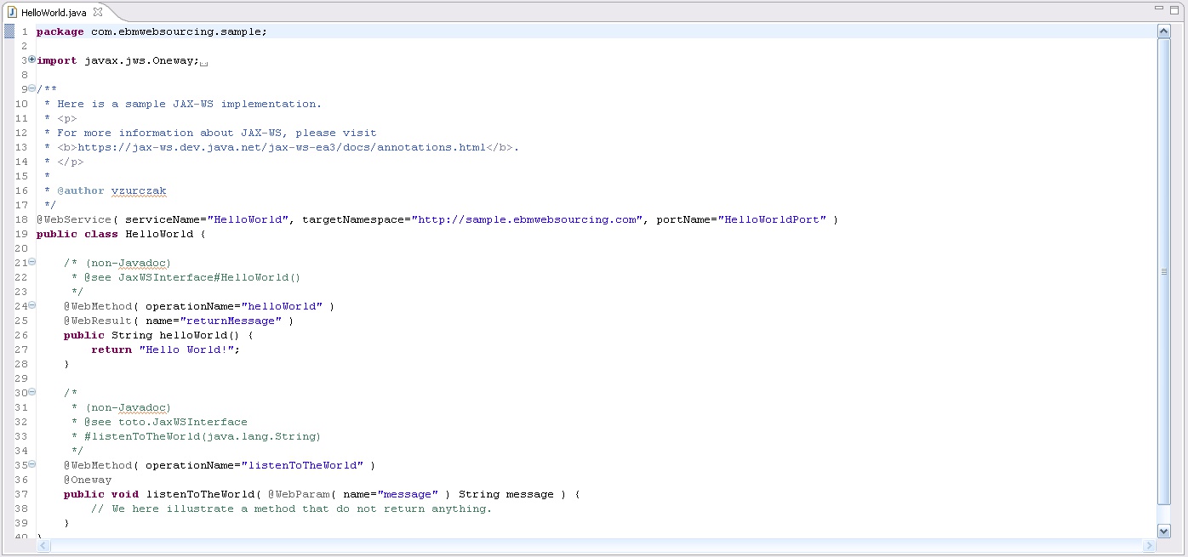Click the jax-ws.dev.java.net URL in the Javadoc

282,147
